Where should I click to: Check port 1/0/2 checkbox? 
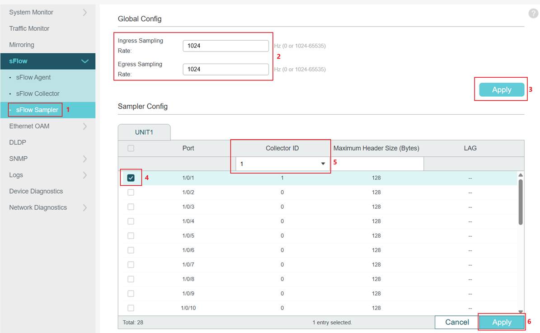click(131, 192)
